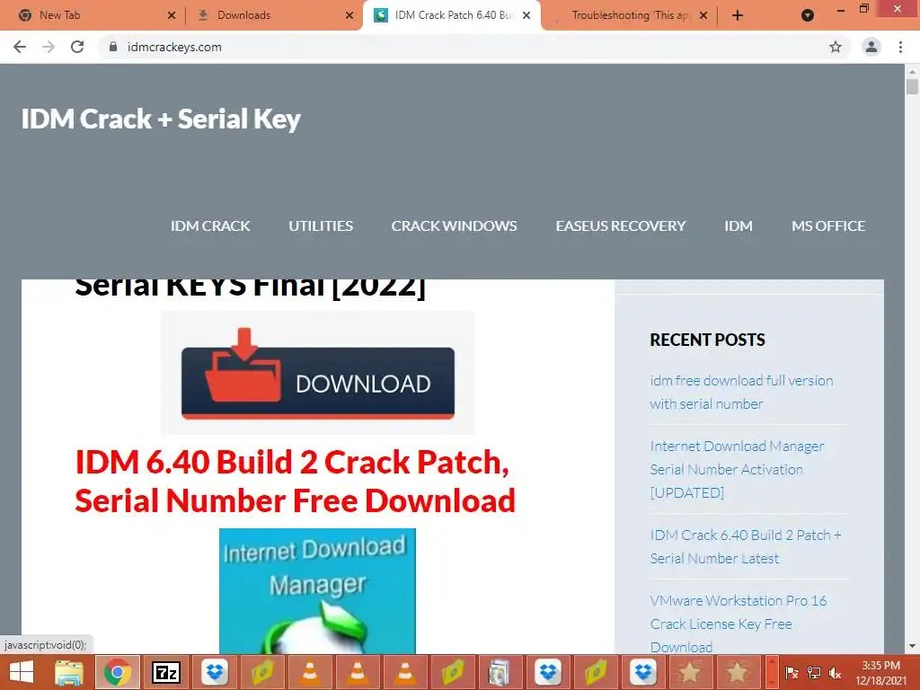
Task: Open CRACK WINDOWS navigation menu item
Action: pyautogui.click(x=454, y=226)
